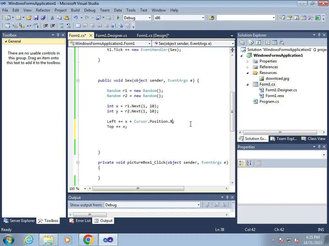This screenshot has width=329, height=246.
Task: Open Google Chrome from the taskbar
Action: click(88, 240)
